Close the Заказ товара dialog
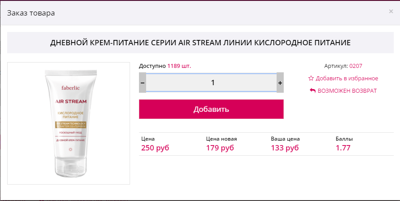 pos(391,11)
